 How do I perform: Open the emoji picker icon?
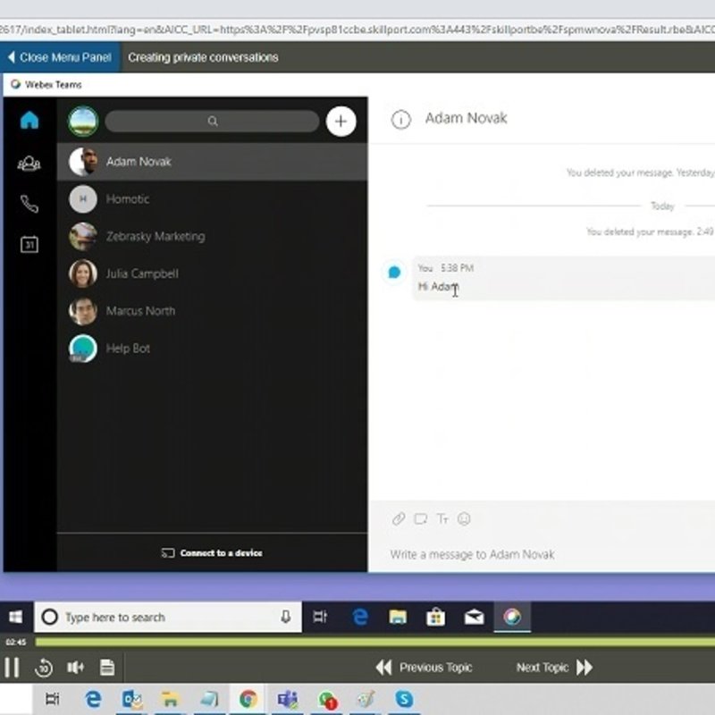[464, 519]
